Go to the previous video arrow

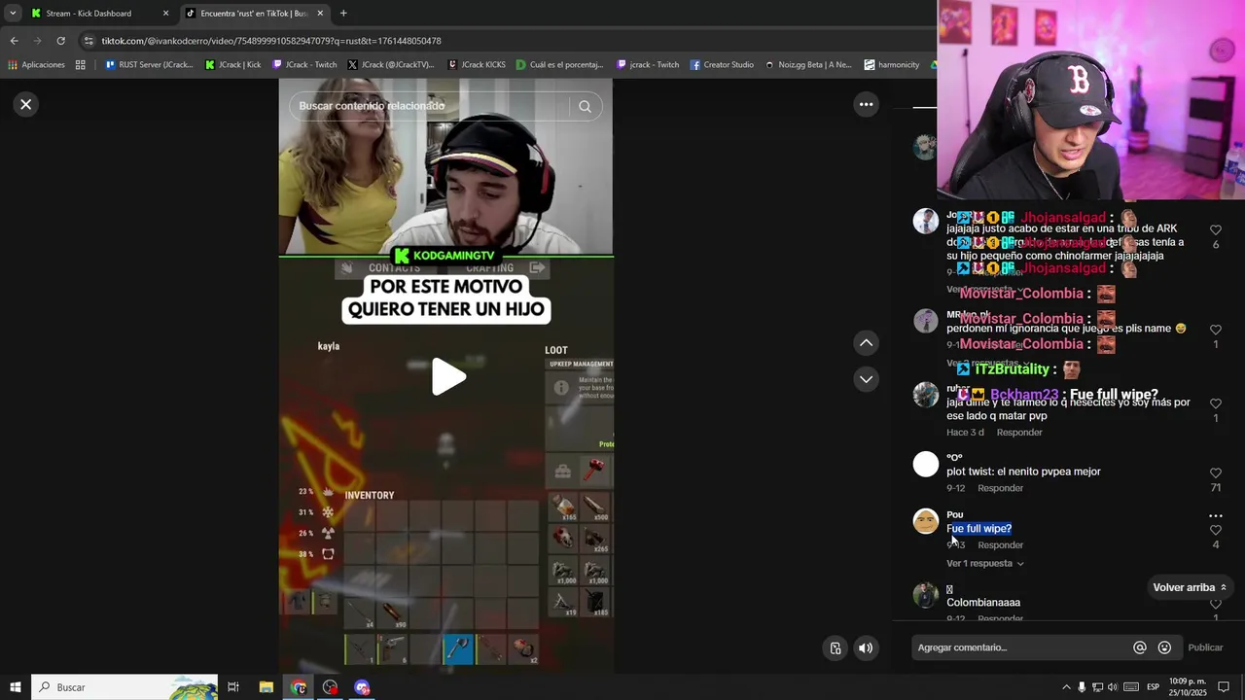click(x=866, y=343)
